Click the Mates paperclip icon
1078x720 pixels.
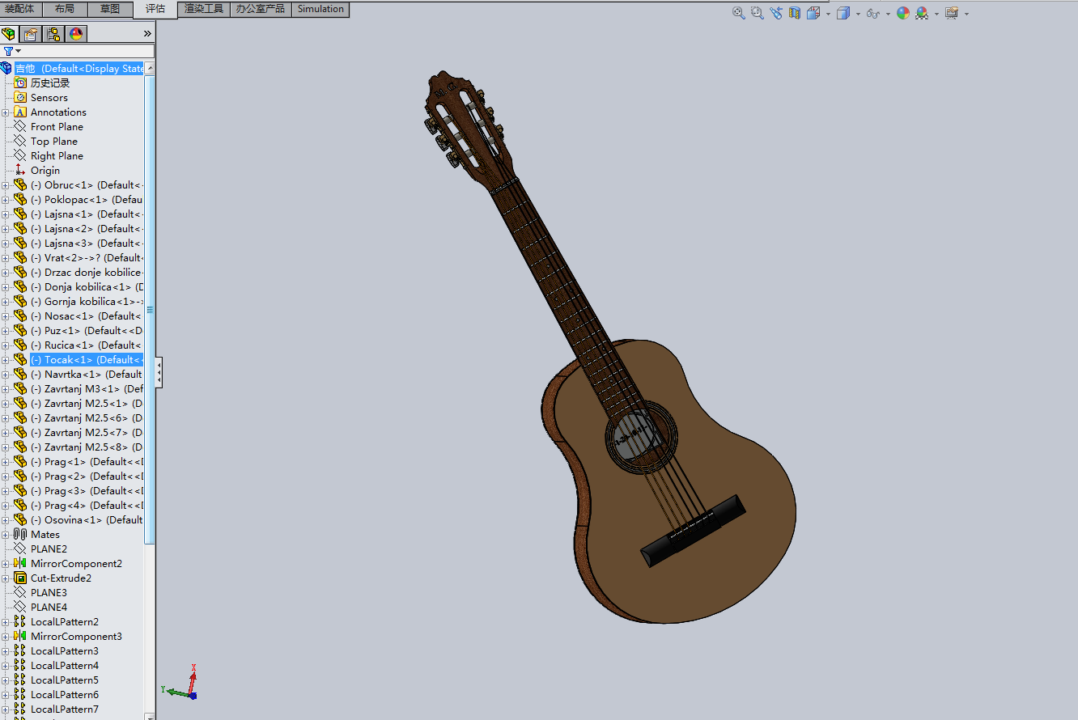tap(20, 535)
